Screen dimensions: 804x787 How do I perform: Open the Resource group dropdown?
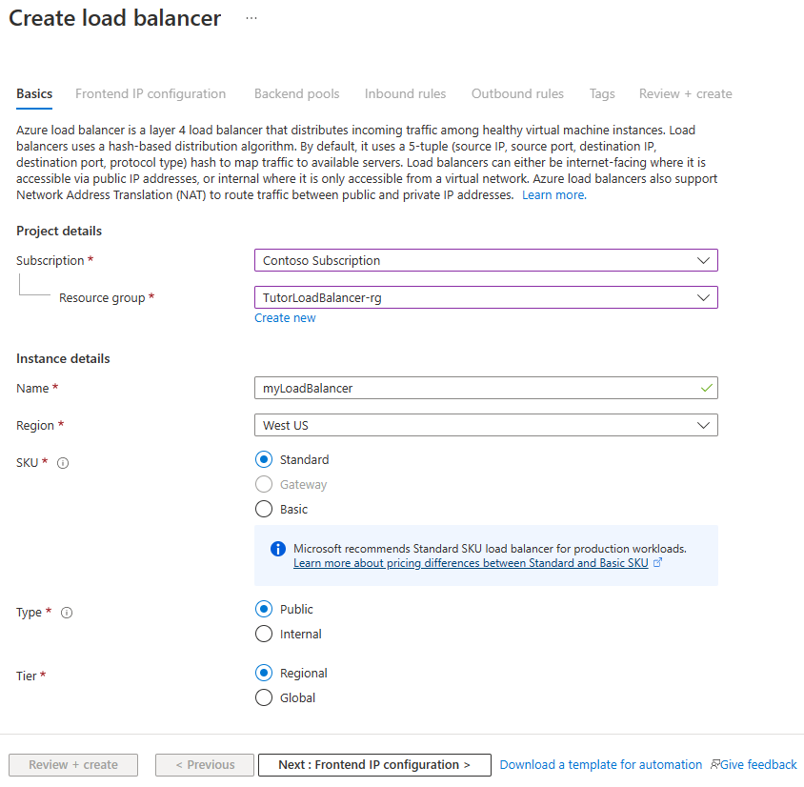click(486, 297)
